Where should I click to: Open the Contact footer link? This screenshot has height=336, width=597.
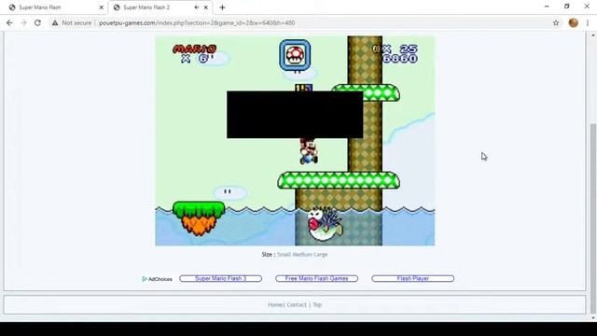(297, 305)
